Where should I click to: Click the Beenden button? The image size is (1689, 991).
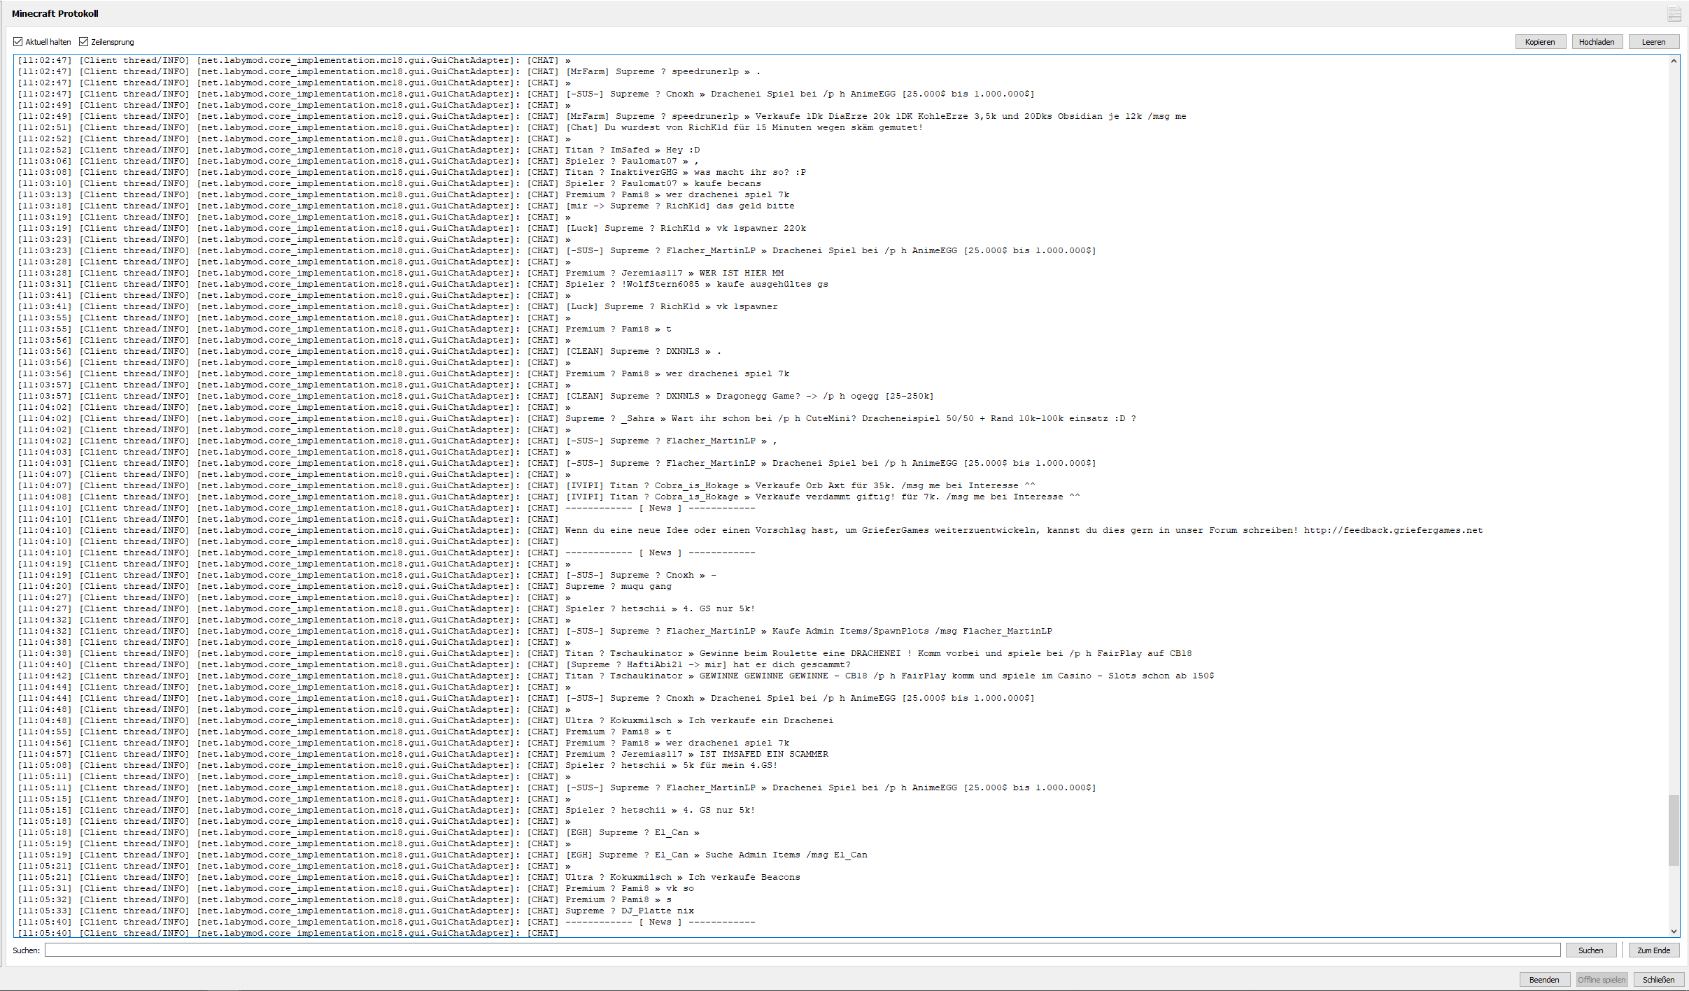[1543, 979]
